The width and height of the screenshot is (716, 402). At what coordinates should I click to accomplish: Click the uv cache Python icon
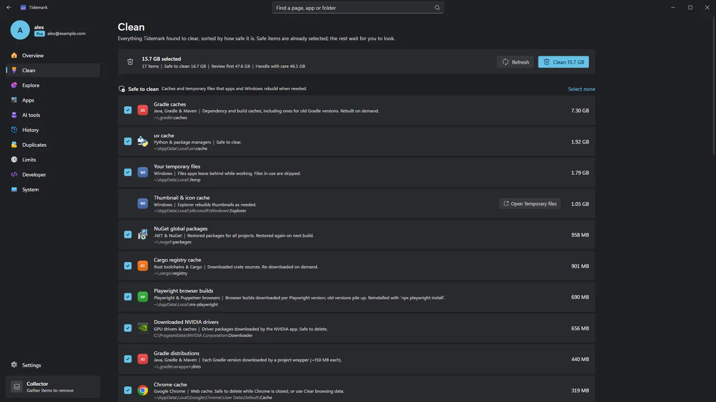pos(143,141)
